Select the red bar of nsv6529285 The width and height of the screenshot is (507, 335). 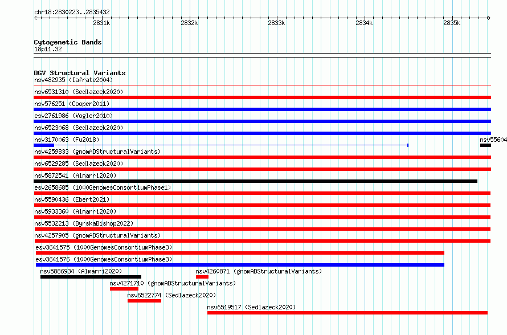pos(262,169)
